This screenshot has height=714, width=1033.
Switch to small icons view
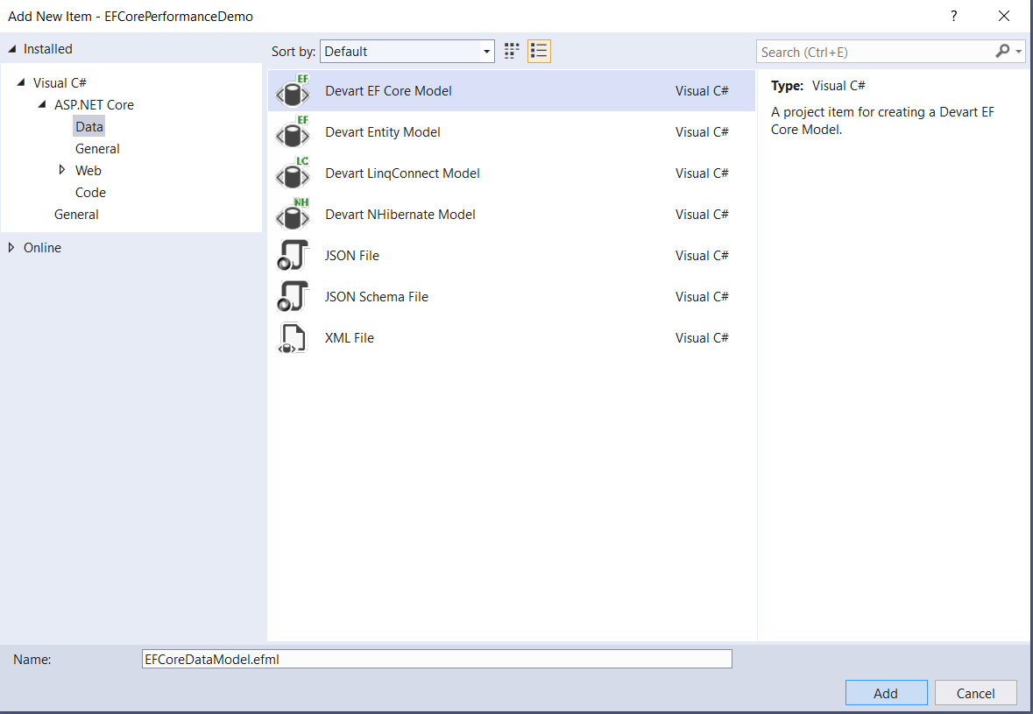click(x=512, y=52)
